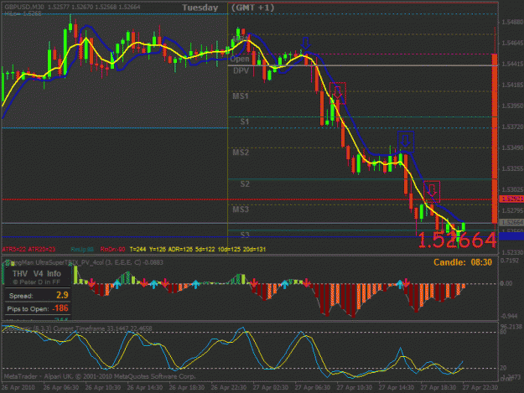Image resolution: width=524 pixels, height=393 pixels.
Task: Click the tall red daily range bar
Action: (495, 138)
